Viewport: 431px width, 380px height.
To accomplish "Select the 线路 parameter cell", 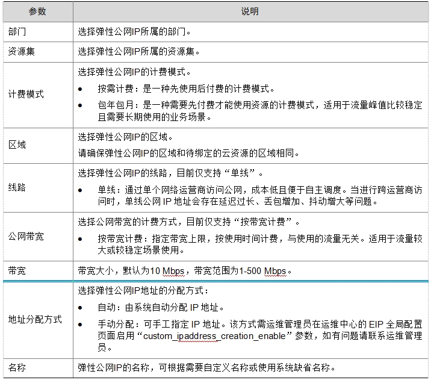I will click(38, 188).
